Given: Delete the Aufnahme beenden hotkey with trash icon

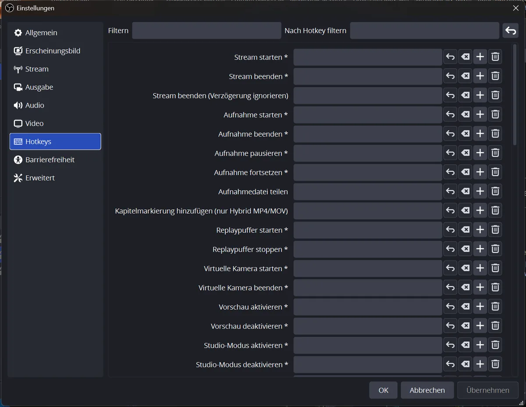Looking at the screenshot, I should click(495, 134).
